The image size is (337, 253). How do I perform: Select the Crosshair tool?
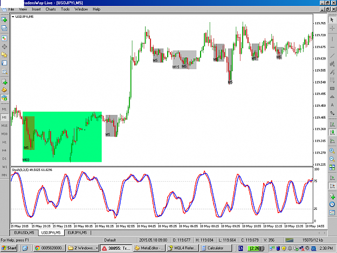(x=332, y=28)
